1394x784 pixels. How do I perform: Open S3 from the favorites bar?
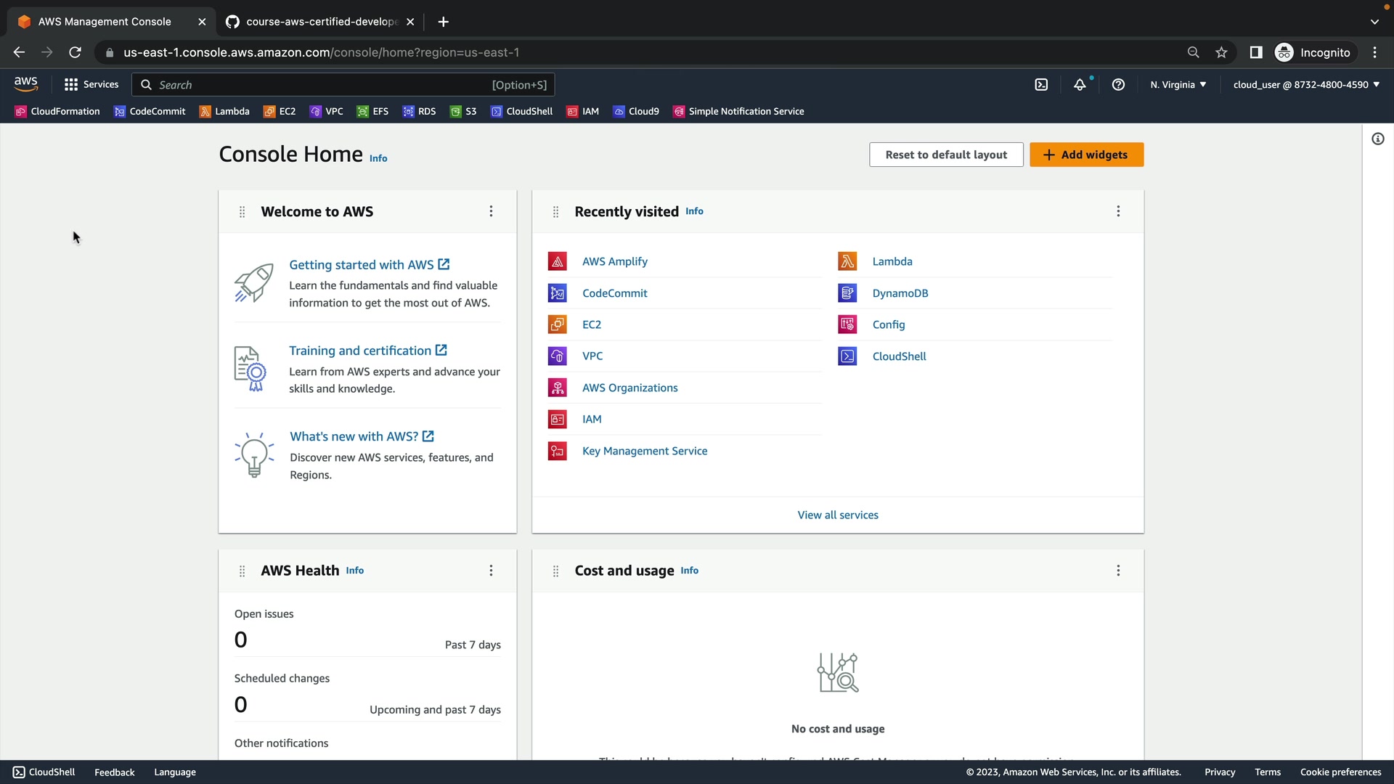[x=463, y=112]
